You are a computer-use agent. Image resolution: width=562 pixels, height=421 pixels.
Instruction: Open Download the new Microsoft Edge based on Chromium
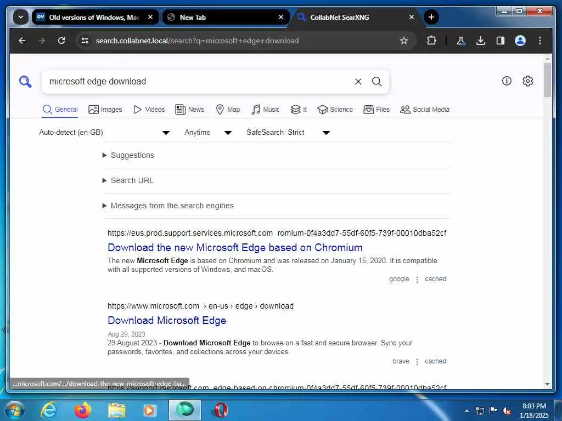click(235, 248)
